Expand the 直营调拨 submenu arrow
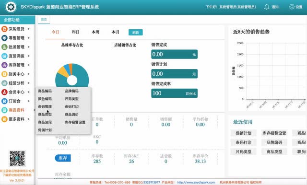Viewport: 307px width, 185px height. pyautogui.click(x=29, y=56)
